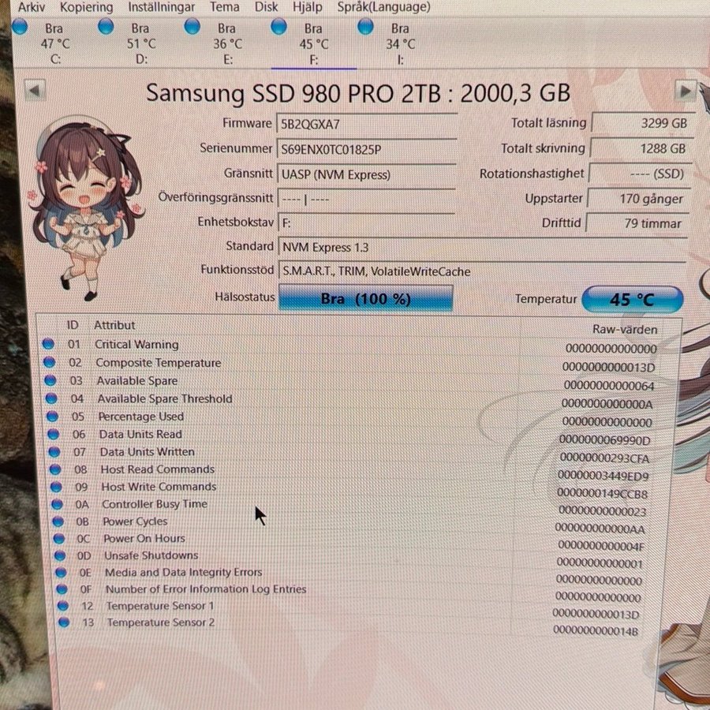Go to next disk with right arrow
The height and width of the screenshot is (710, 710).
686,91
